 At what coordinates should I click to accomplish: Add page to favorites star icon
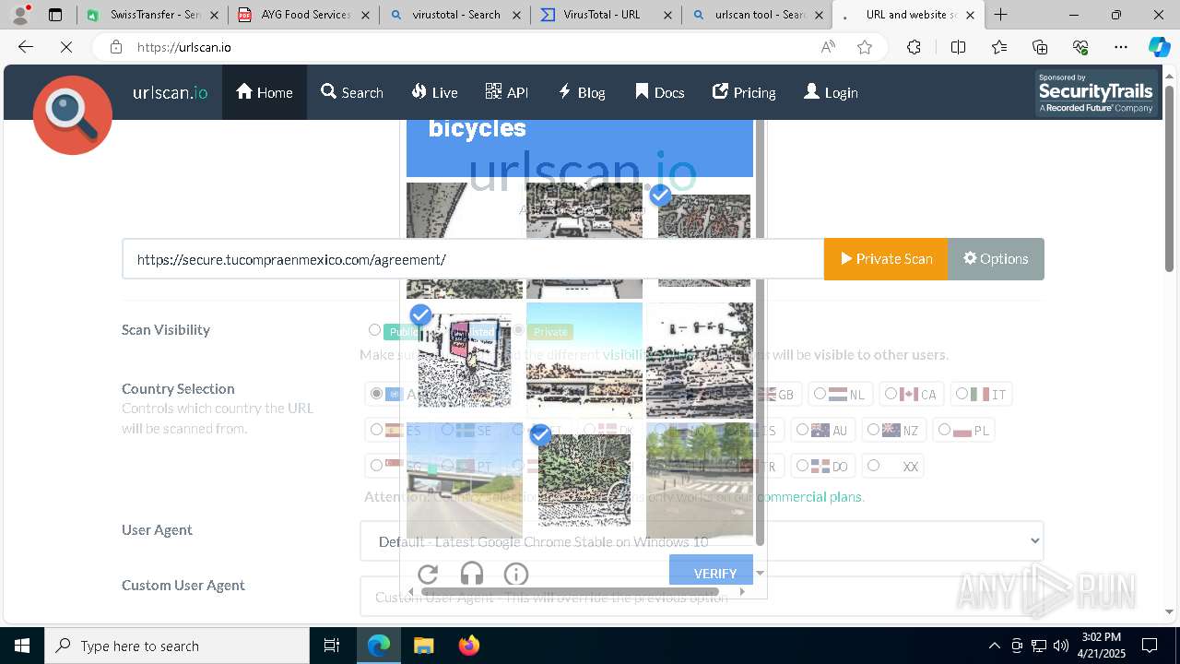coord(865,47)
